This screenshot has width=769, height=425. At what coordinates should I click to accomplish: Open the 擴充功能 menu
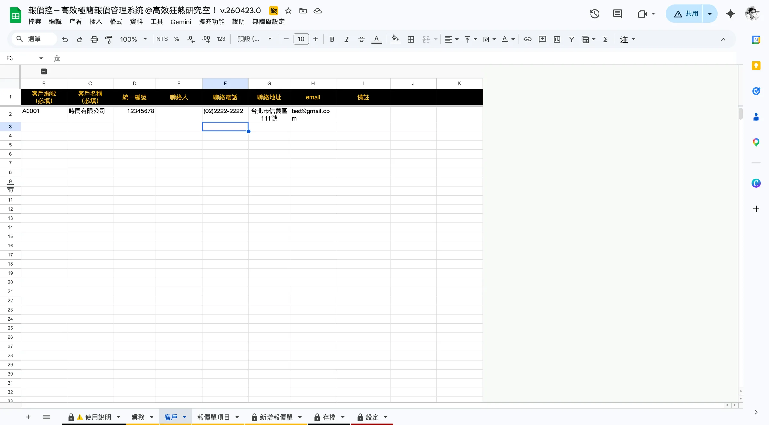point(211,22)
